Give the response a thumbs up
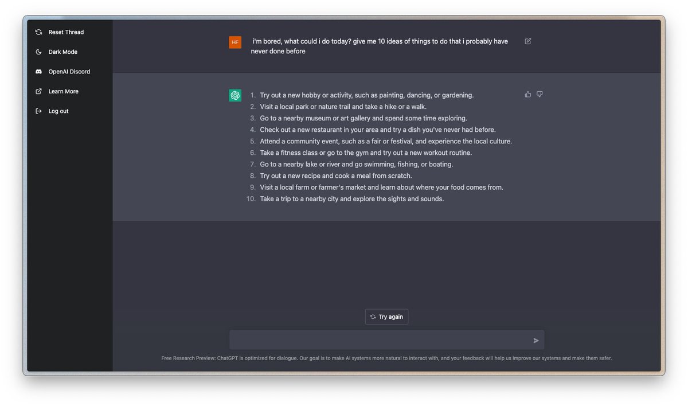This screenshot has width=688, height=406. point(528,94)
